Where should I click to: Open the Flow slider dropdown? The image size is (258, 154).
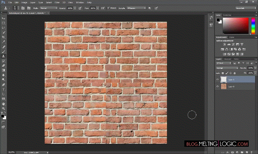98,8
